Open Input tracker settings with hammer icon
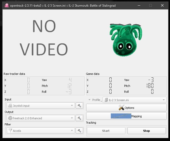This screenshot has height=141, width=170. [x=79, y=105]
